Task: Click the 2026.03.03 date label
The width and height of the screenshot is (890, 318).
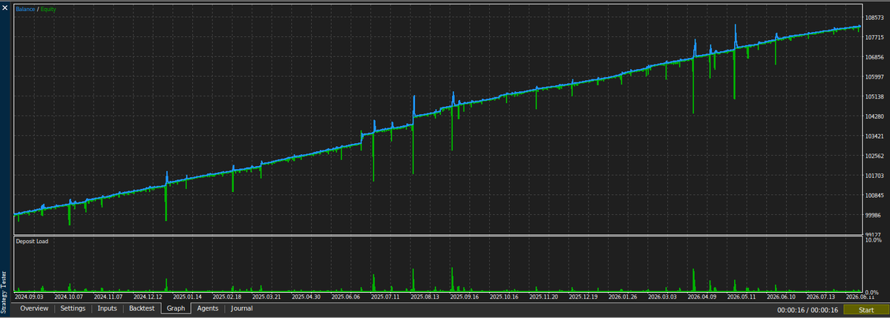Action: [662, 297]
